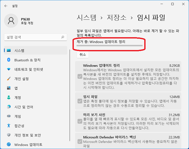Click the 개인 설정 paintbrush icon
This screenshot has width=189, height=149.
pos(9,79)
